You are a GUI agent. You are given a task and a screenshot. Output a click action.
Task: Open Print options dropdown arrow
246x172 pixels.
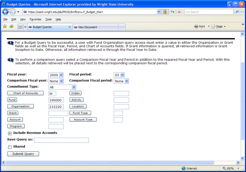click(x=209, y=26)
